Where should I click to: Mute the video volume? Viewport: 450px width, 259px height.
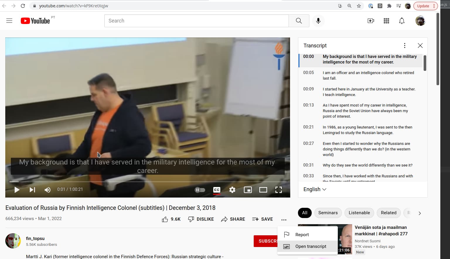coord(47,190)
